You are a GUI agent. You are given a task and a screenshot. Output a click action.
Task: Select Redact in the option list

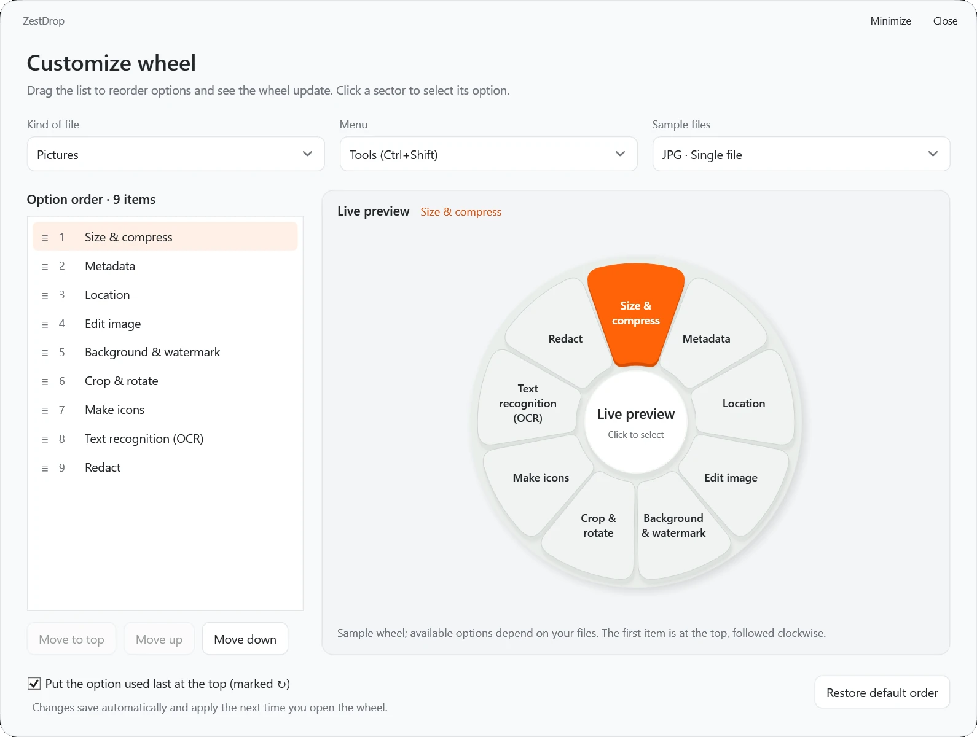click(x=165, y=467)
